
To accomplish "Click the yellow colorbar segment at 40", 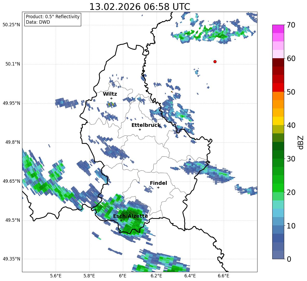I will 278,121.
